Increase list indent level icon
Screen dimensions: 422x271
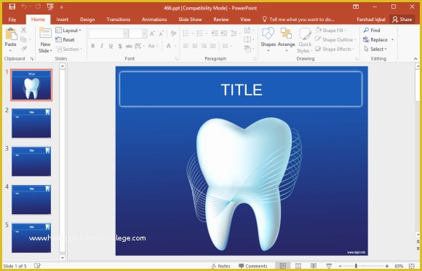224,33
